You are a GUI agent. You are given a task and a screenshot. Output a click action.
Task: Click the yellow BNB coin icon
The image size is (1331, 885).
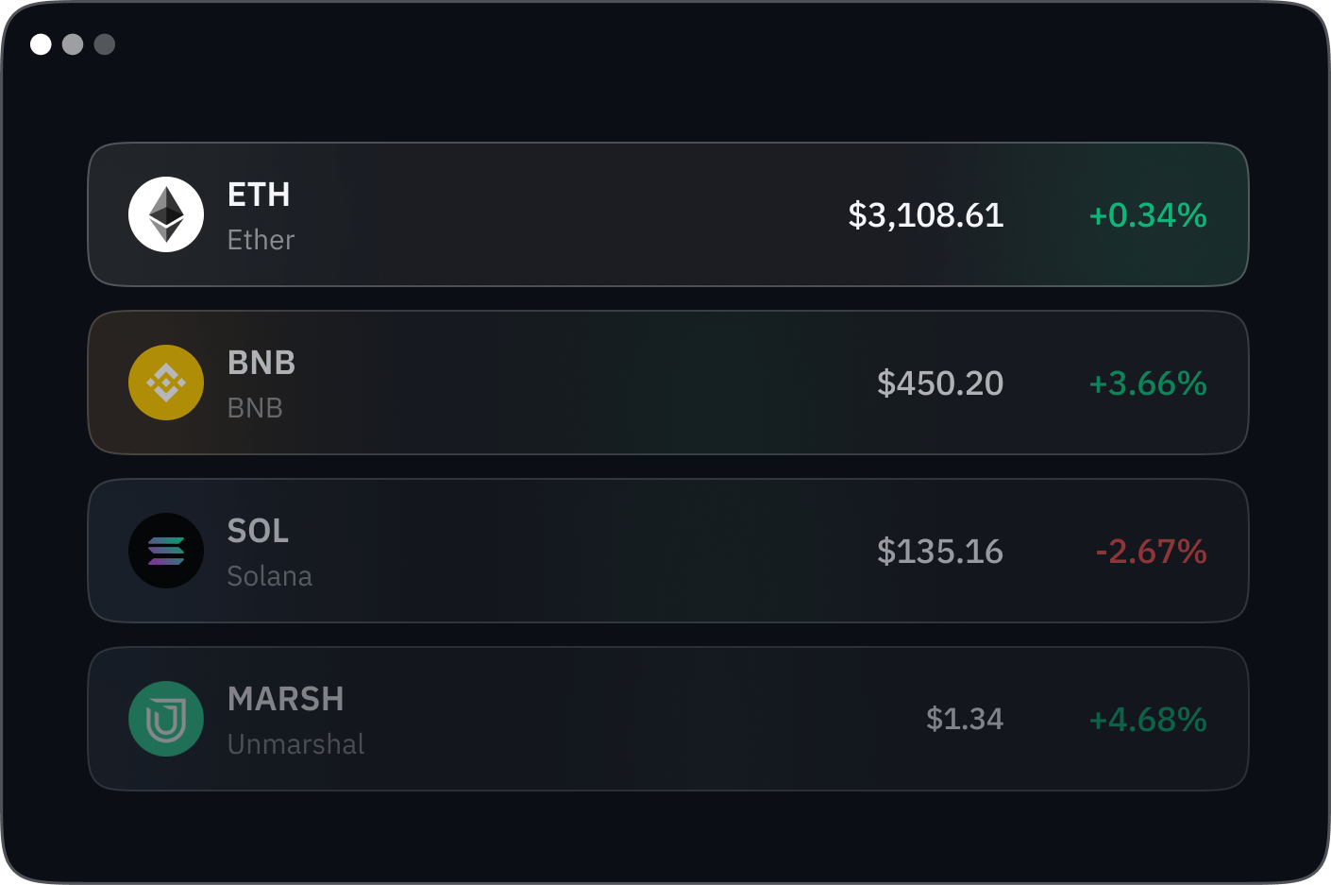coord(166,383)
